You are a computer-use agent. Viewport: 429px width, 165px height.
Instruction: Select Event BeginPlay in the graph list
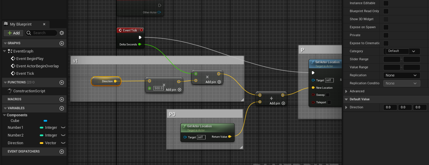pos(30,59)
